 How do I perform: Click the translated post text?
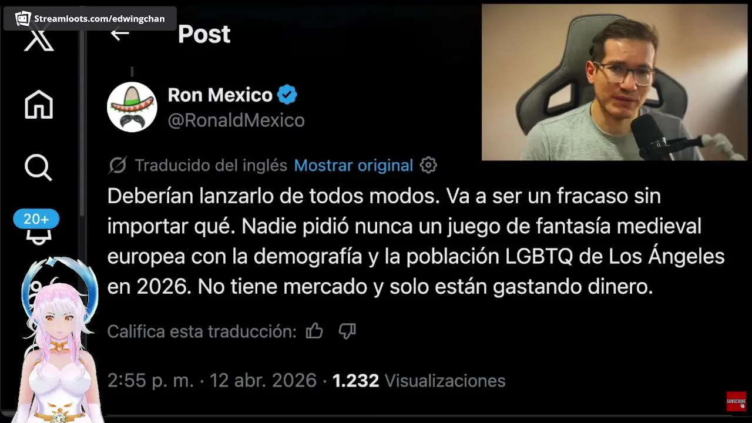click(416, 241)
